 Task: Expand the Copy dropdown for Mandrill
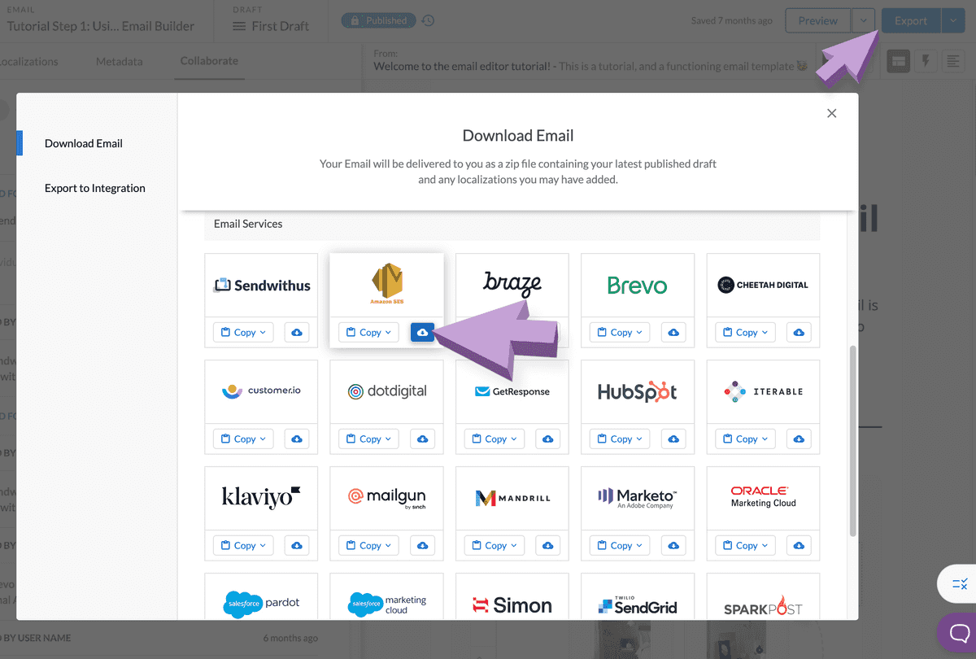click(495, 545)
